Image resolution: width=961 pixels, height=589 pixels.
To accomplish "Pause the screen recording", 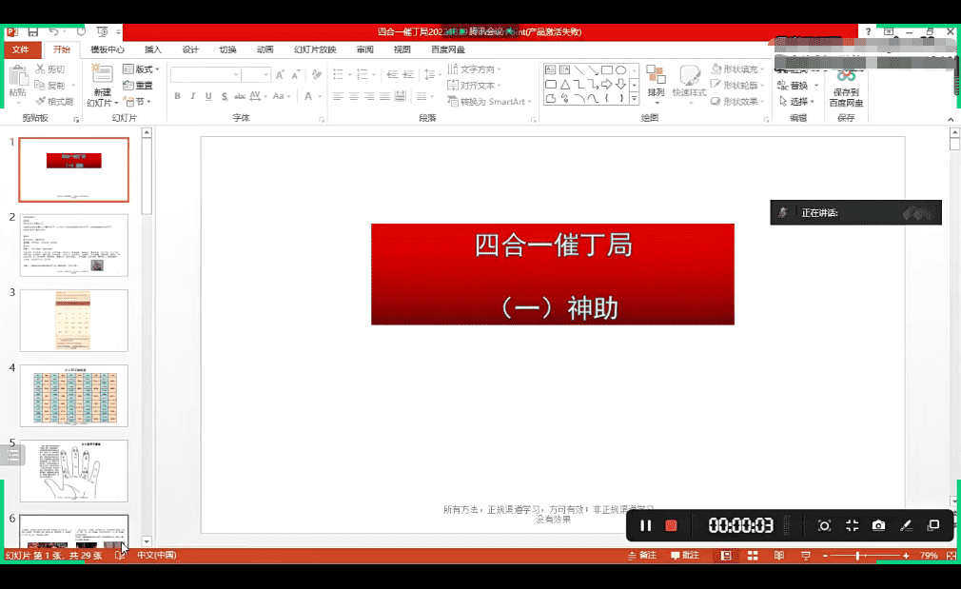I will pyautogui.click(x=645, y=525).
